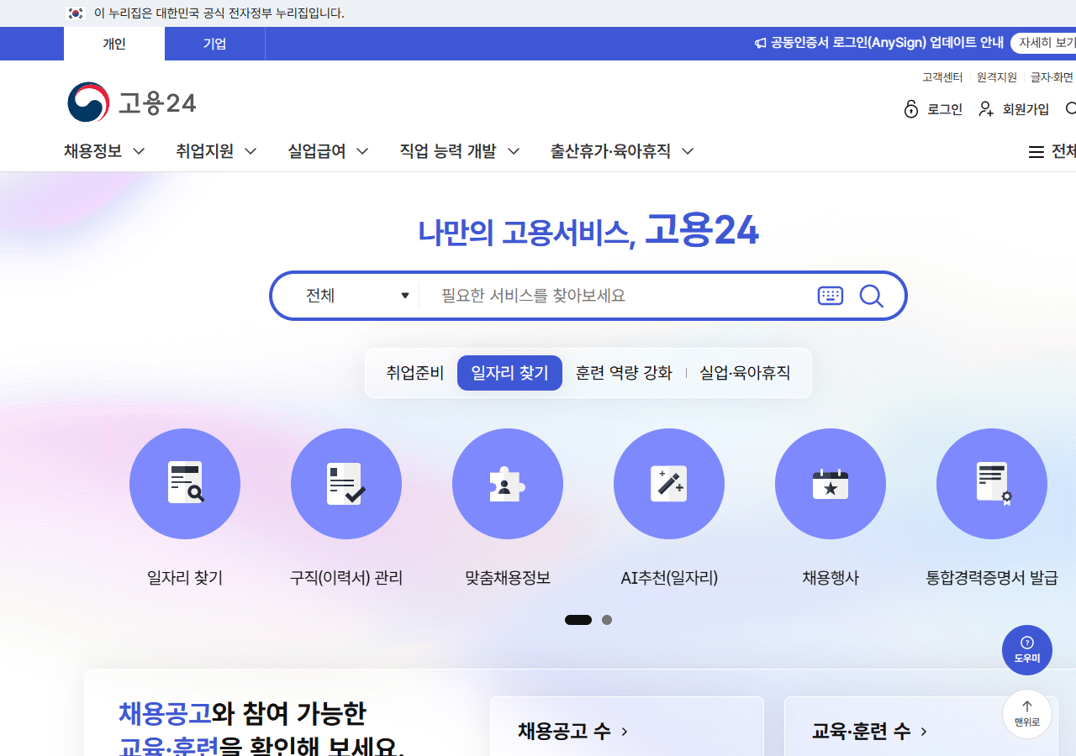The image size is (1076, 756).
Task: Open the 구직(이력서) 관리 circle icon
Action: tap(346, 484)
